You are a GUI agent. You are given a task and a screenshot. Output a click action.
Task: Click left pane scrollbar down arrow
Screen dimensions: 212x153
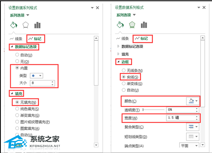click(96, 145)
